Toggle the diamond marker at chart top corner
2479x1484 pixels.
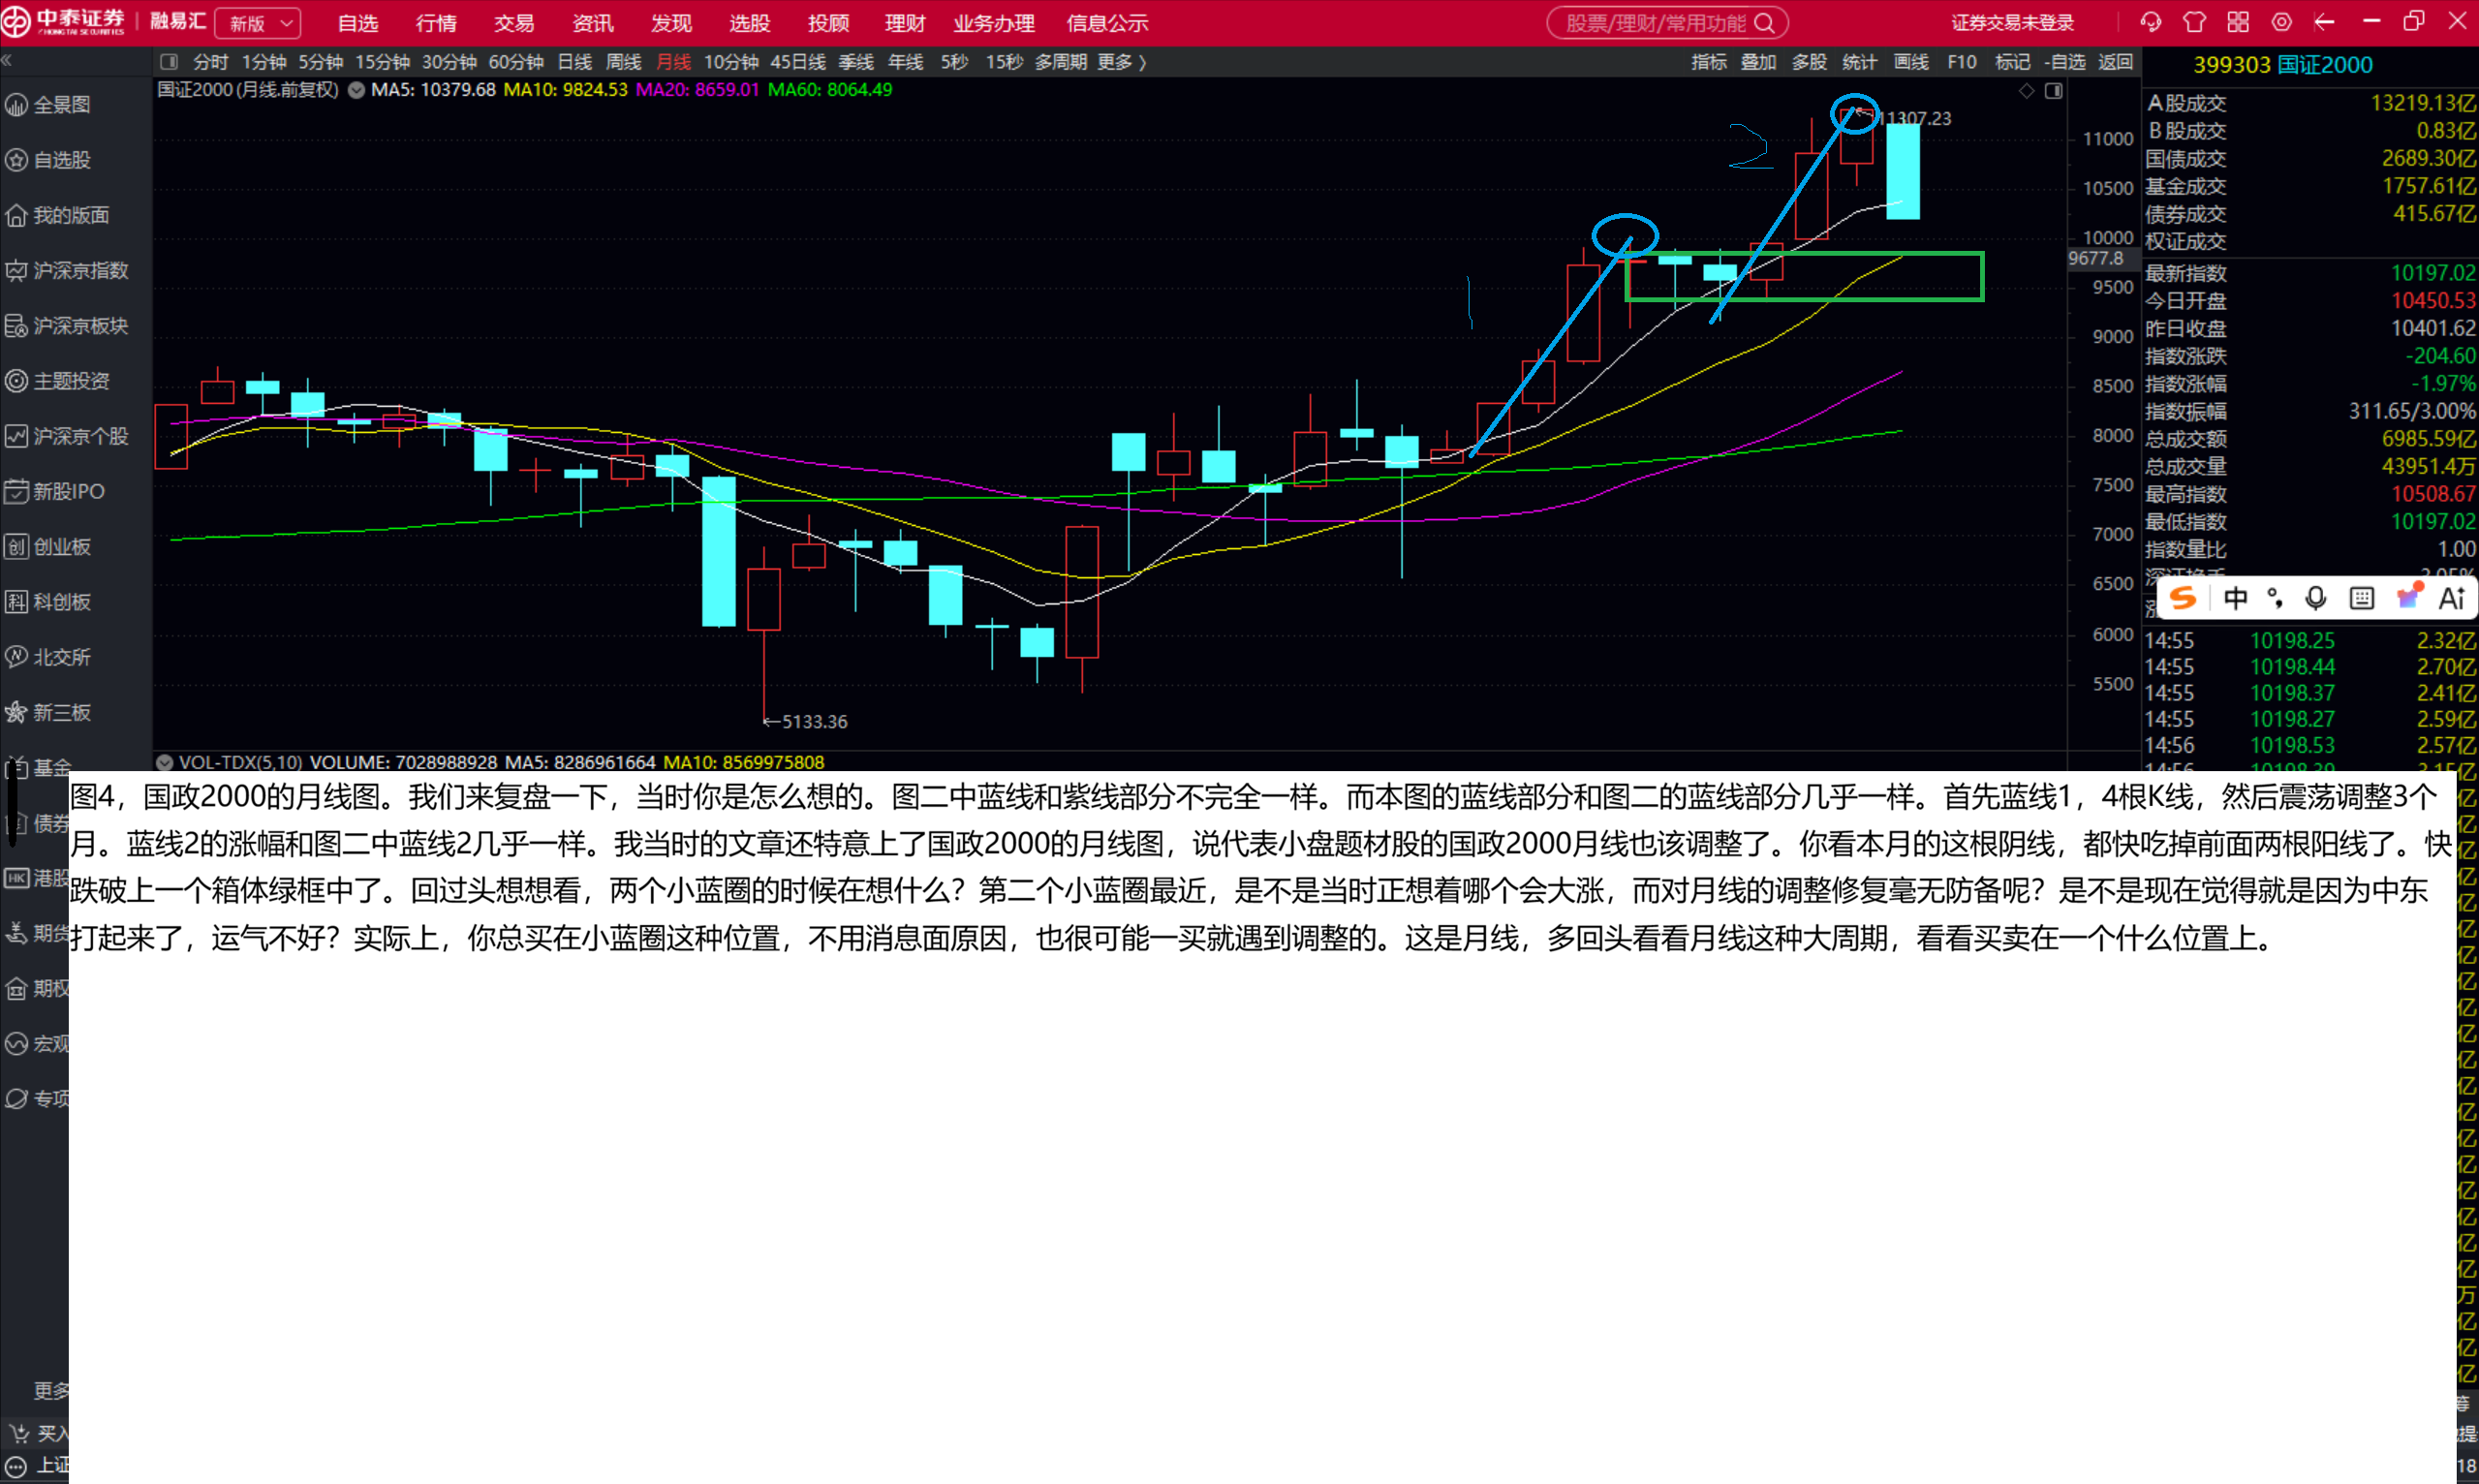pyautogui.click(x=2026, y=91)
